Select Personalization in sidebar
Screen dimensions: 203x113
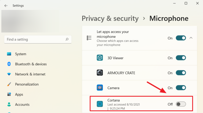coord(27,84)
